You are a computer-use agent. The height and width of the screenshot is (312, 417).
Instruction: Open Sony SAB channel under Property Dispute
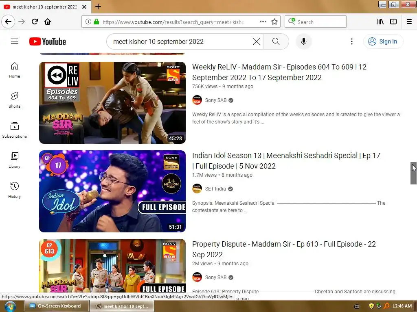tap(216, 277)
